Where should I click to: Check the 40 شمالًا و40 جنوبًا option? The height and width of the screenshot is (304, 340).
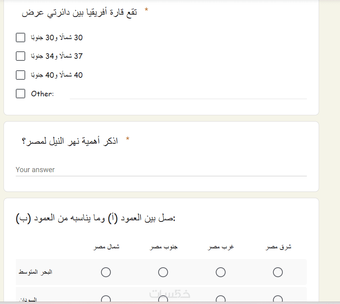(x=21, y=75)
